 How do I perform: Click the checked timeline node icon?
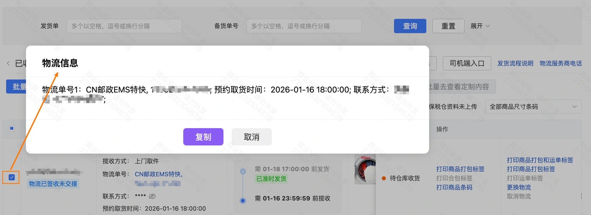(x=243, y=171)
